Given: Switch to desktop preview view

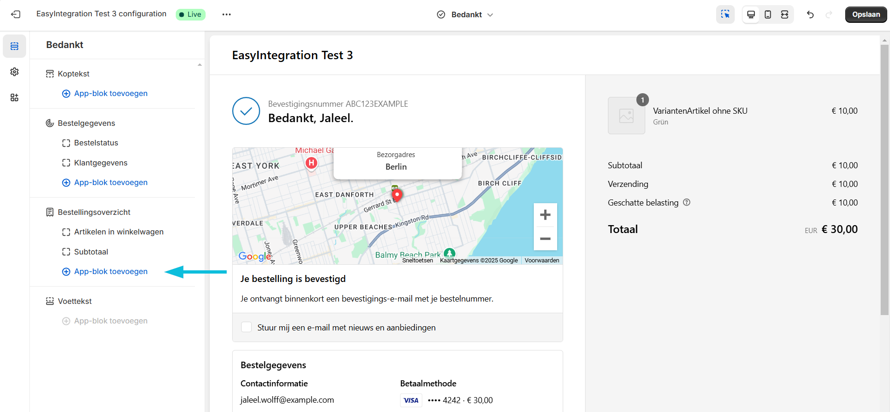Looking at the screenshot, I should [x=751, y=14].
